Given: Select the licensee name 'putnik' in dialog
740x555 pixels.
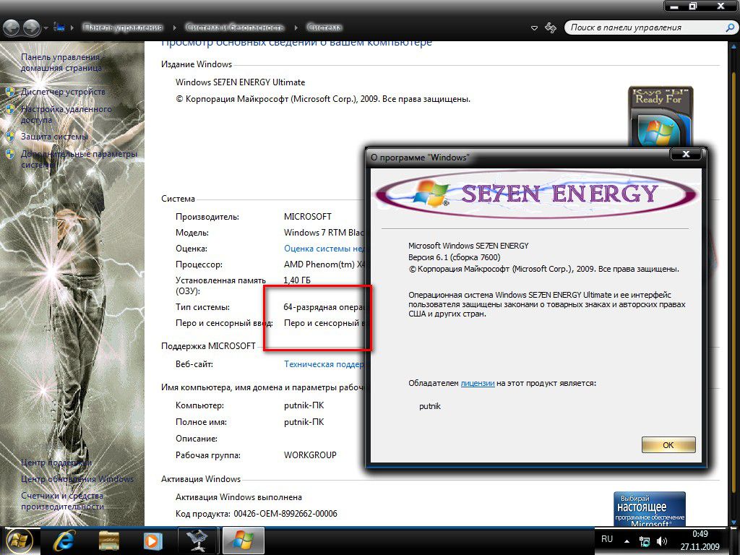Looking at the screenshot, I should [430, 406].
